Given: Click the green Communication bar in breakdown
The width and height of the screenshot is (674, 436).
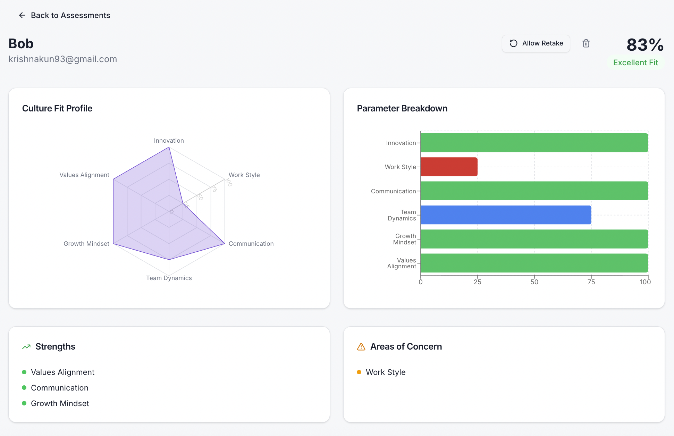Looking at the screenshot, I should (534, 191).
